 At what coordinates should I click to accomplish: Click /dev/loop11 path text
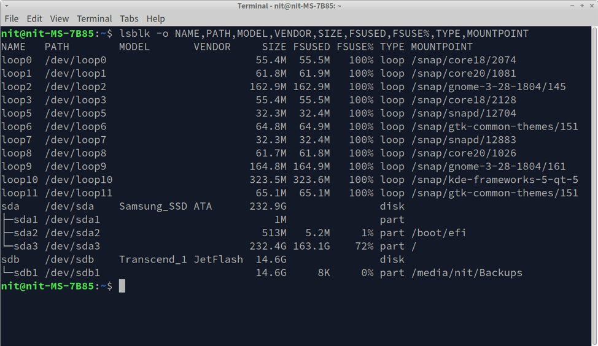79,193
